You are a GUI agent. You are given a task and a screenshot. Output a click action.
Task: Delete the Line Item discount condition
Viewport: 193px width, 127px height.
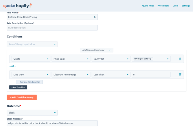click(180, 75)
